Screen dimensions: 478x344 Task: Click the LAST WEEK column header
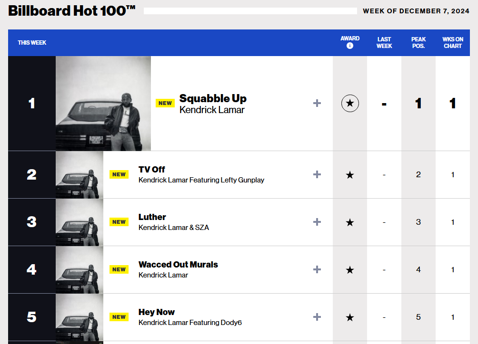coord(384,43)
